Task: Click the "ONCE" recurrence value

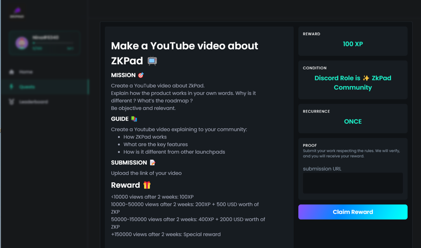Action: [x=353, y=121]
